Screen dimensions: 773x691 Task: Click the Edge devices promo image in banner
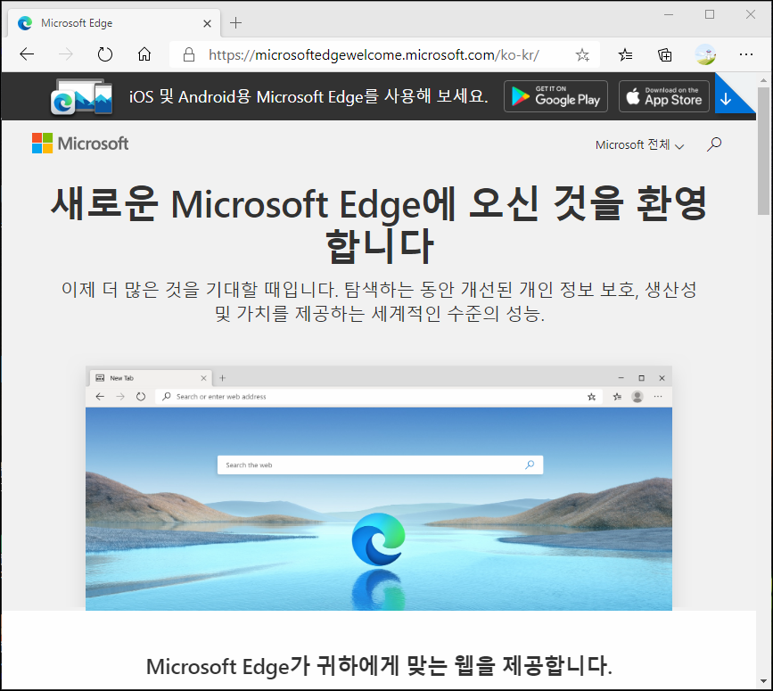pyautogui.click(x=82, y=96)
